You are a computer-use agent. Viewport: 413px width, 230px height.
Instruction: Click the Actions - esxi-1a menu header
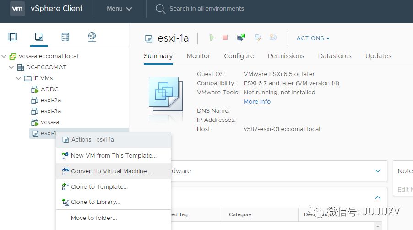pyautogui.click(x=114, y=140)
